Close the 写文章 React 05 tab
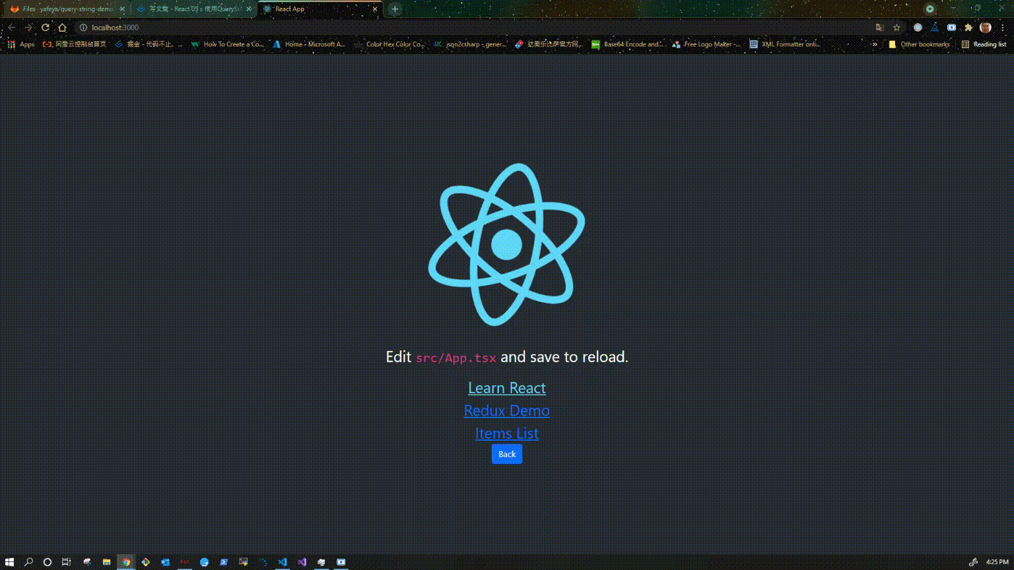Image resolution: width=1014 pixels, height=570 pixels. pyautogui.click(x=249, y=9)
